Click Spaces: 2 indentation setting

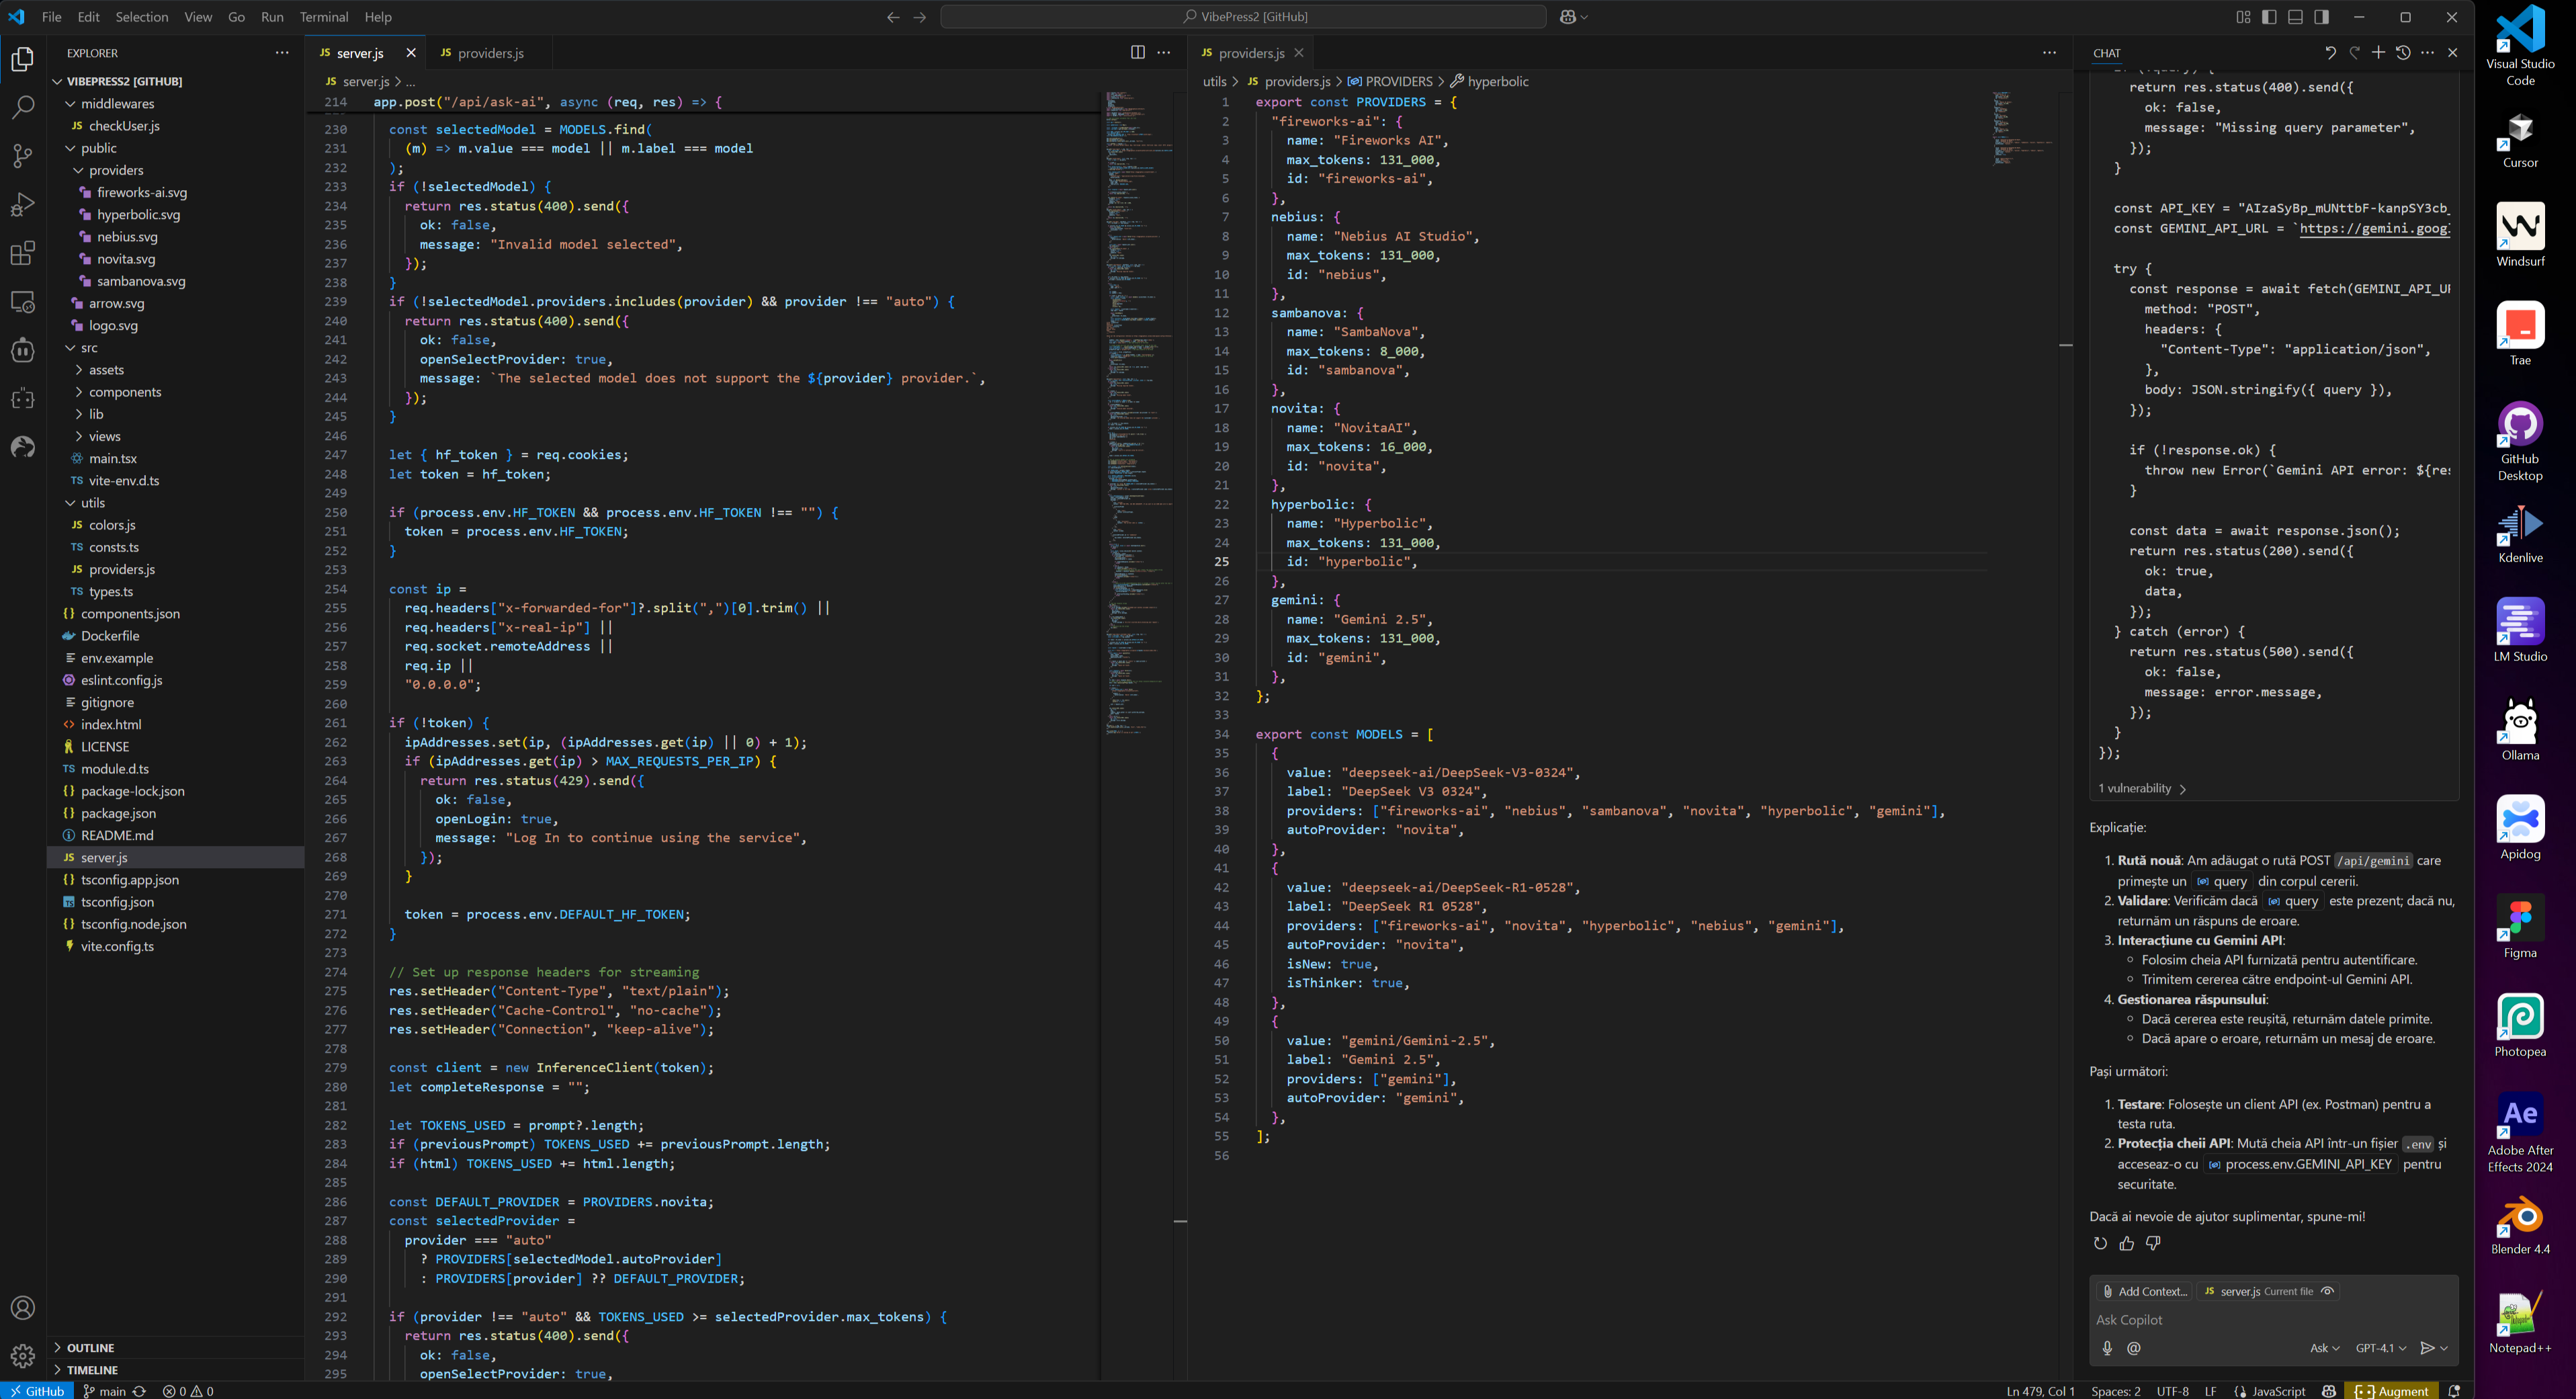(x=2116, y=1391)
